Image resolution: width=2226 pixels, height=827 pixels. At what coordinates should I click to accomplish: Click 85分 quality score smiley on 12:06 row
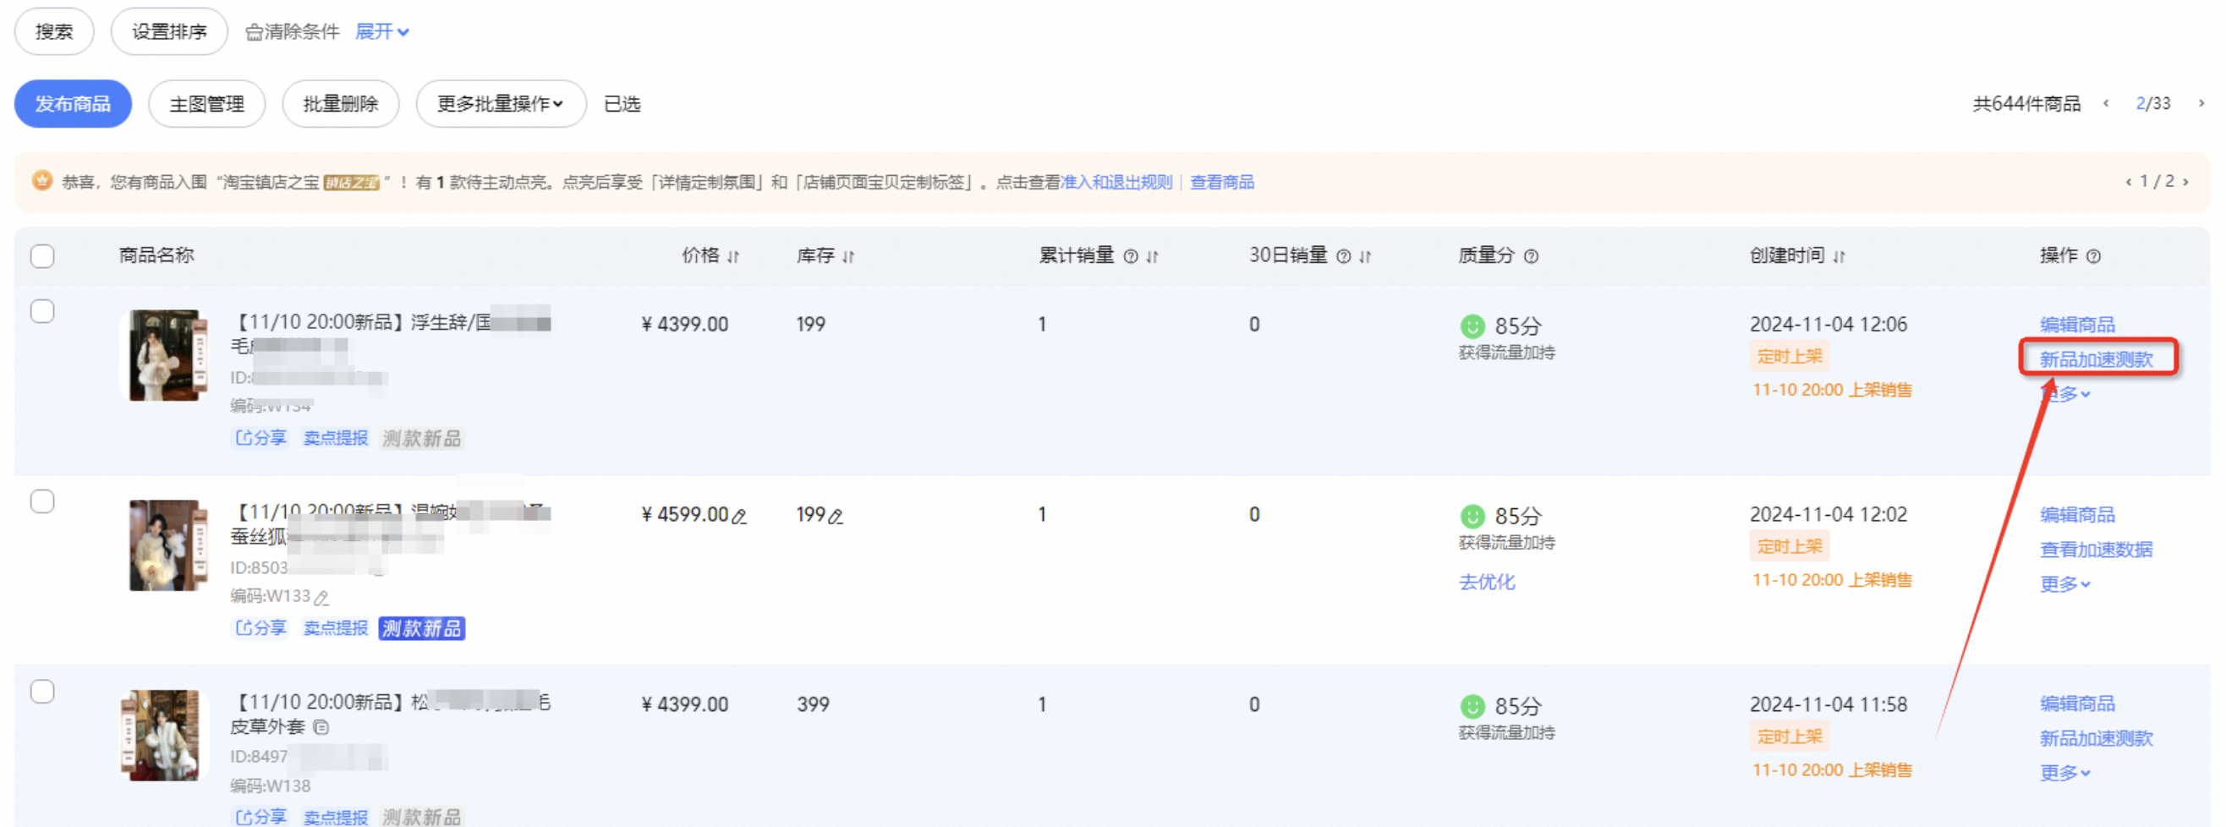(x=1472, y=326)
